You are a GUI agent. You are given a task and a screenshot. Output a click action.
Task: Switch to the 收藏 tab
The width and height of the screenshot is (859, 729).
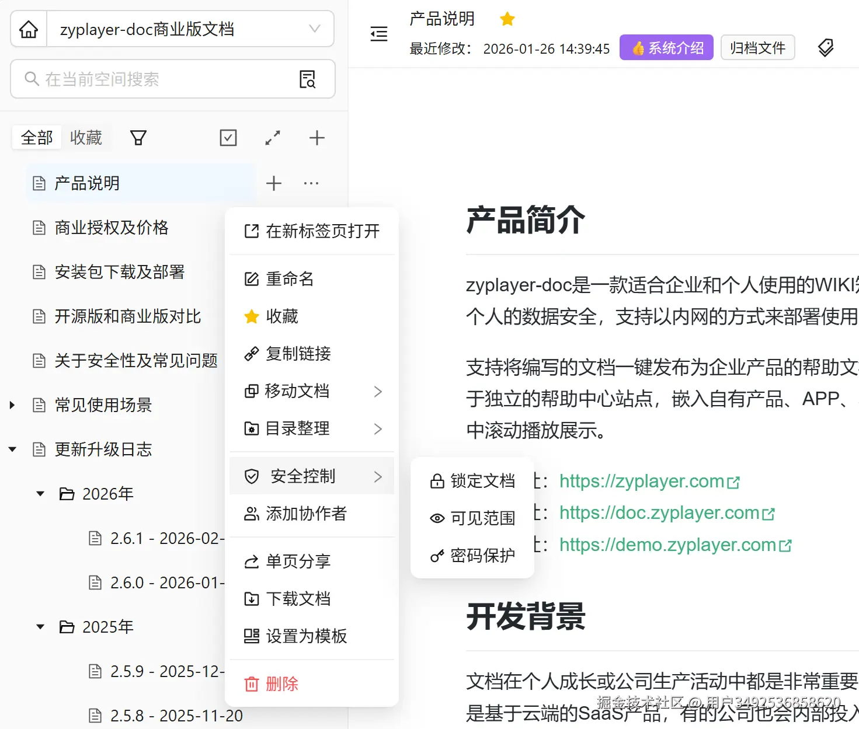point(86,138)
